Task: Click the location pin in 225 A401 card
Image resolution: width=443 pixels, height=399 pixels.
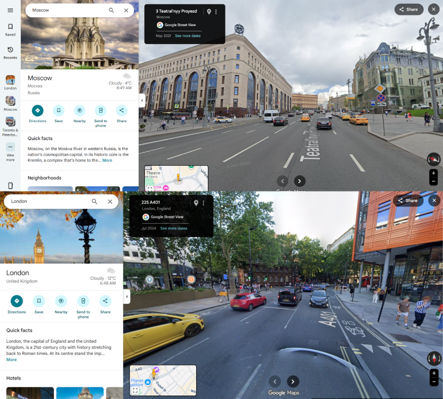Action: click(196, 203)
